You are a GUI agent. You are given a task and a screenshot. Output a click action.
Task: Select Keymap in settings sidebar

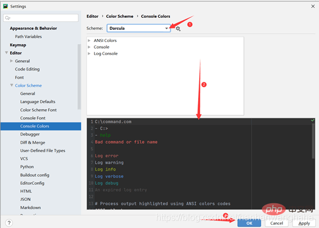(x=18, y=45)
